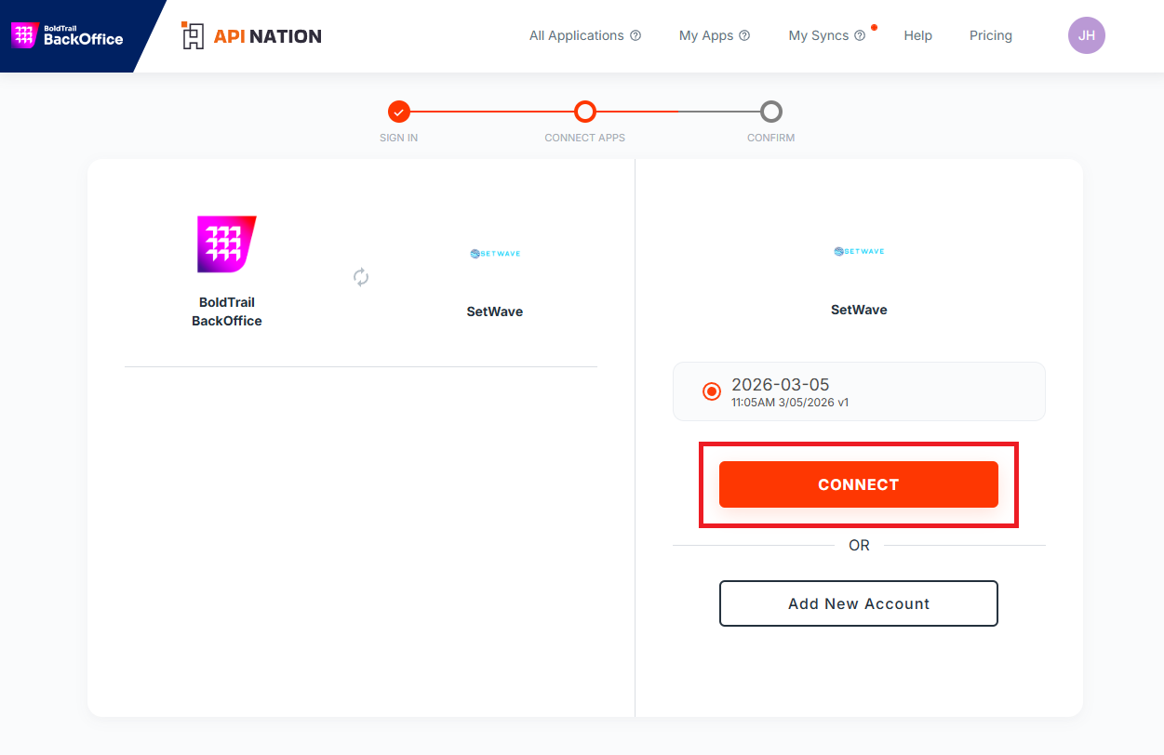Open the Pricing page
The image size is (1164, 755).
[990, 36]
